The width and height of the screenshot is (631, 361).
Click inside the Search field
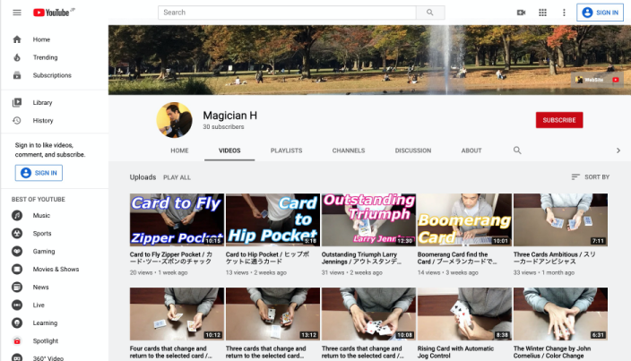[287, 13]
